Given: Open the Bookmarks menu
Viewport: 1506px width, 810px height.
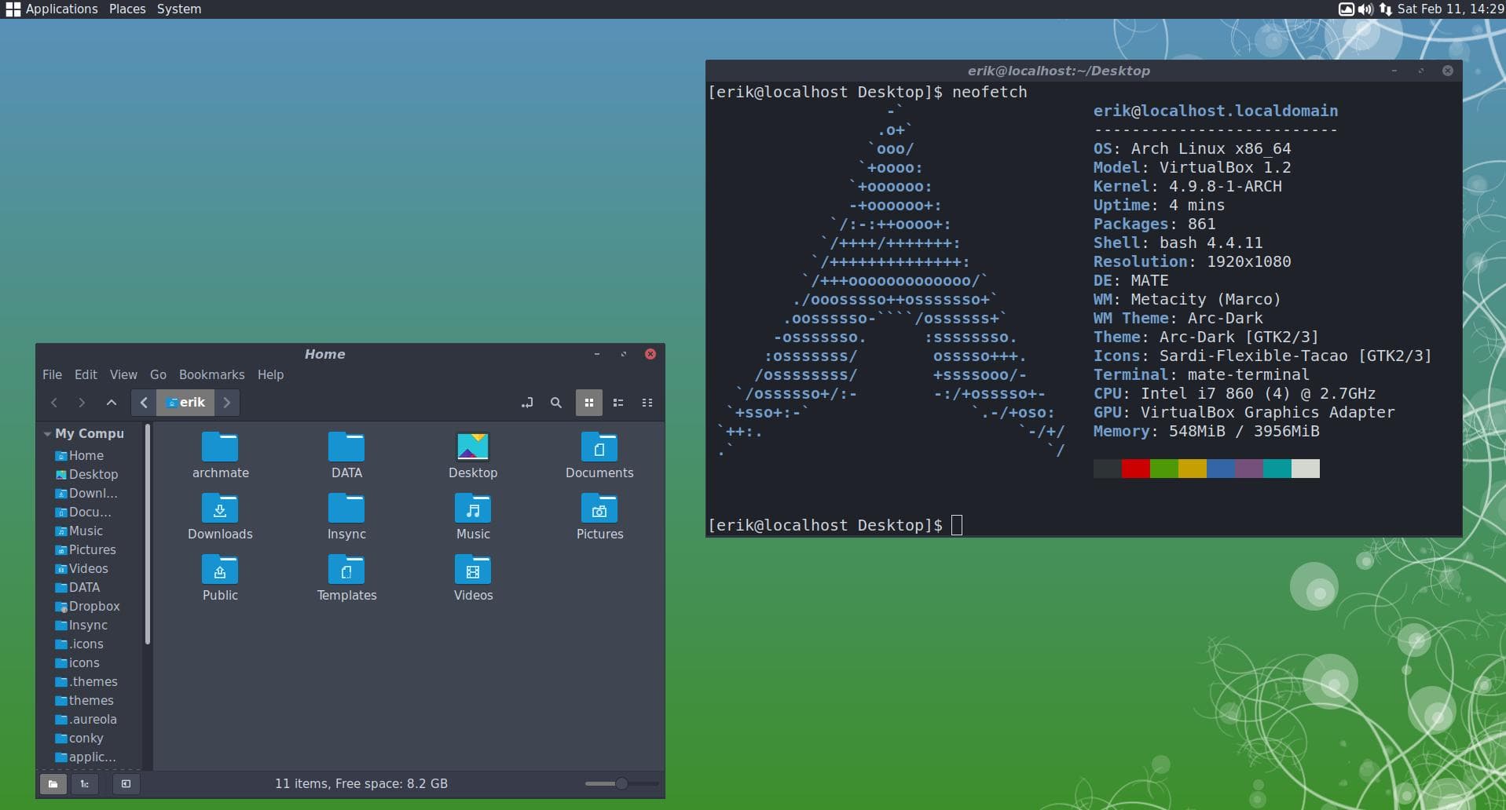Looking at the screenshot, I should 211,375.
